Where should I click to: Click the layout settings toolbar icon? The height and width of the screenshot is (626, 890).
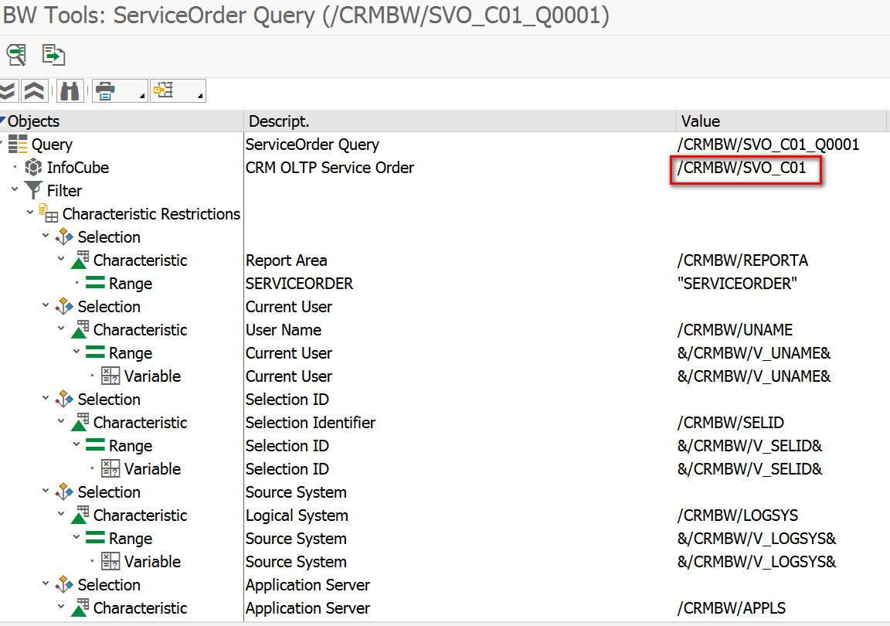click(x=164, y=90)
